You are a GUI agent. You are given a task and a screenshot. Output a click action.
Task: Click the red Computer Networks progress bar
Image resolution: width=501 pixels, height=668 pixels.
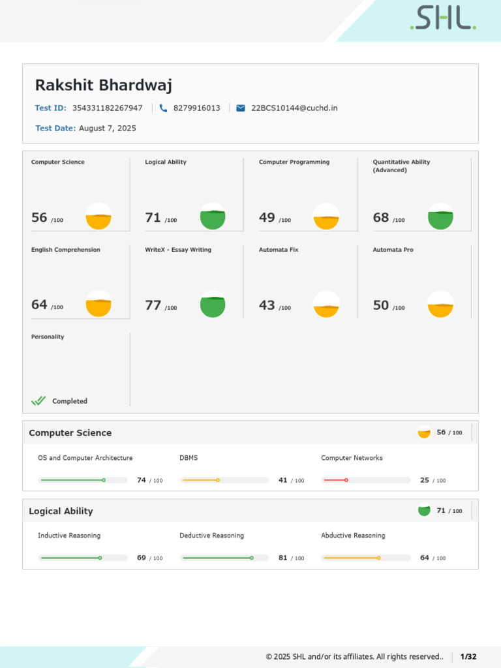click(366, 480)
